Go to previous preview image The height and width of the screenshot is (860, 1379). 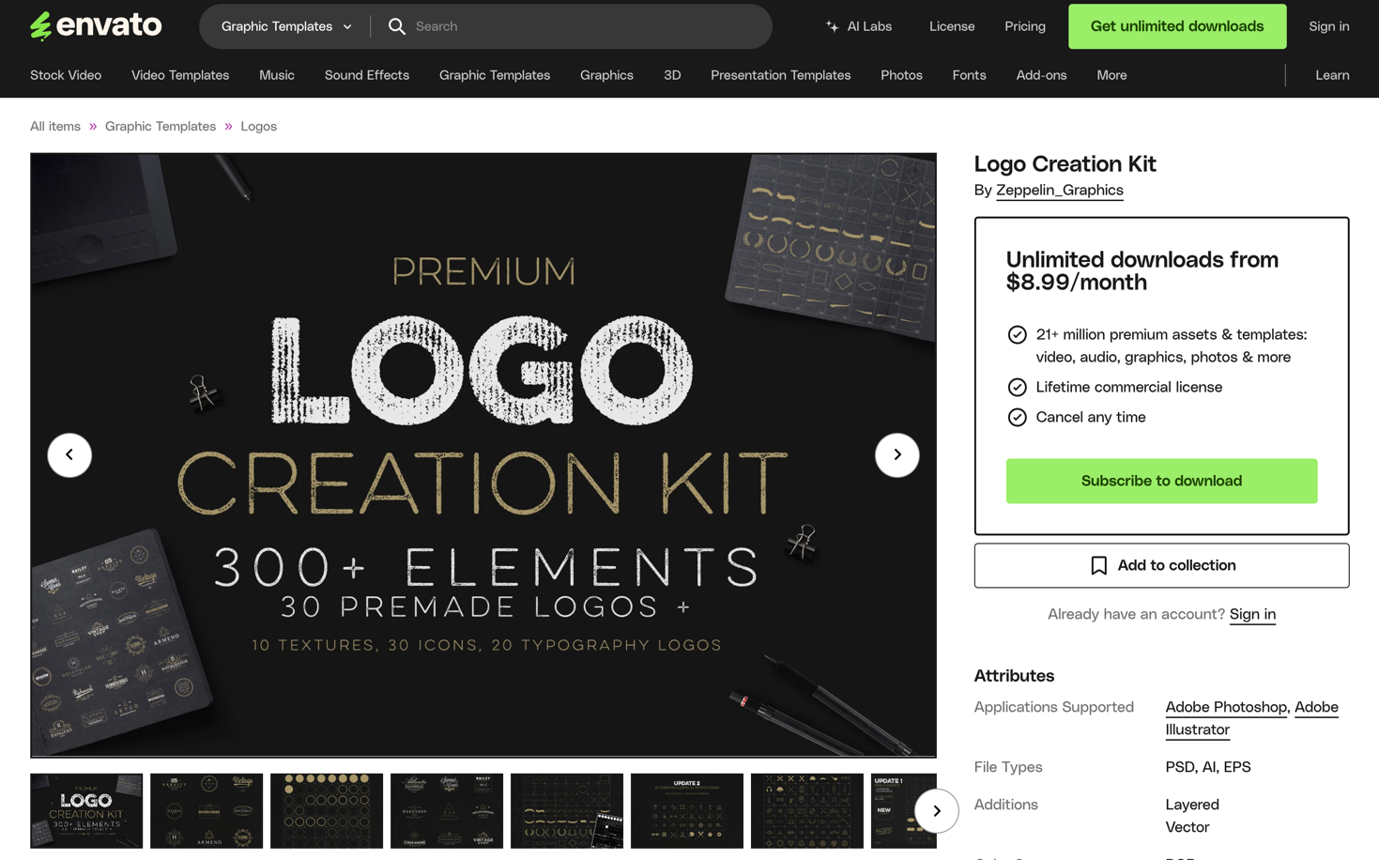tap(69, 454)
